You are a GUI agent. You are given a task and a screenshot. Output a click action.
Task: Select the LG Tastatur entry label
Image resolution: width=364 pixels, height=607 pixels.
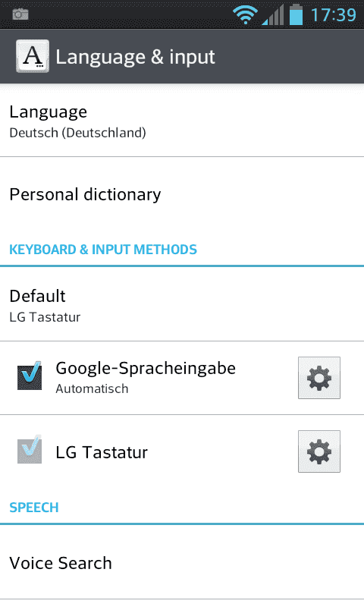click(102, 452)
